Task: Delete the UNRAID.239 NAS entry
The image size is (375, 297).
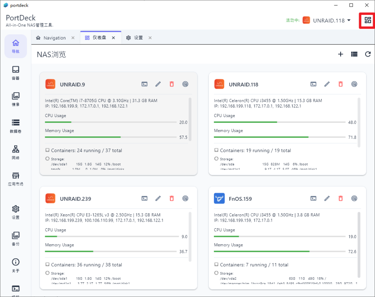Action: (171, 199)
